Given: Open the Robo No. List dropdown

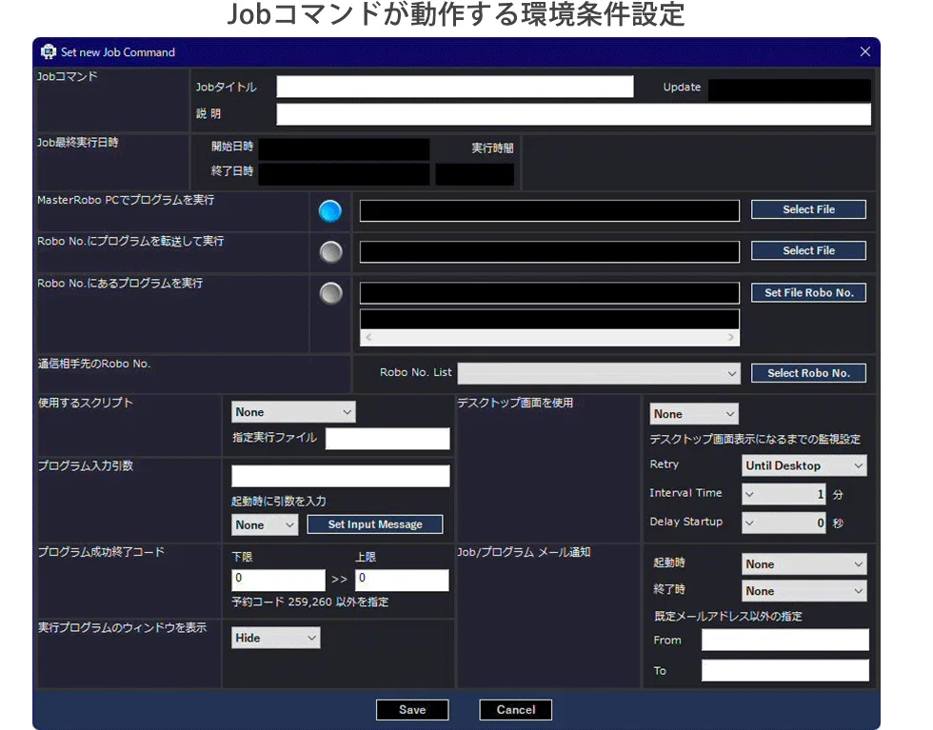Looking at the screenshot, I should coord(599,374).
